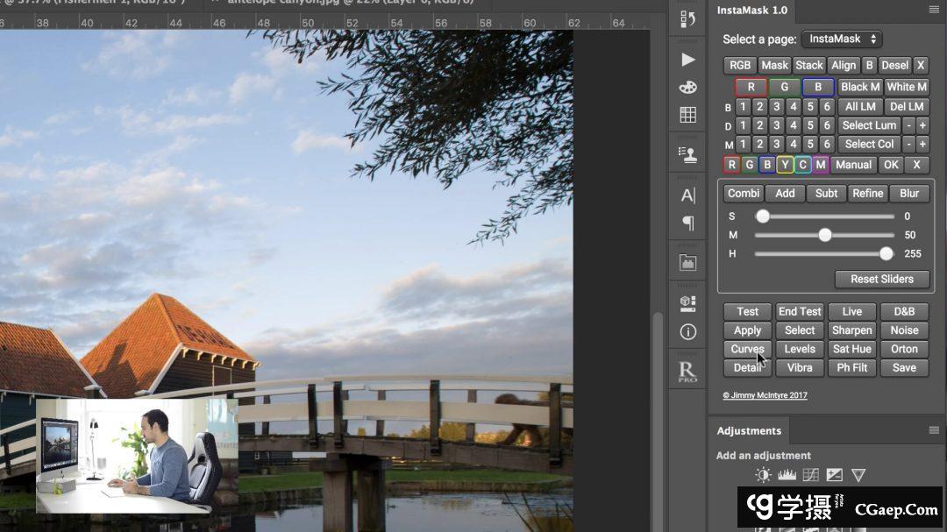
Task: Open the InstaMask panel options menu
Action: (934, 10)
